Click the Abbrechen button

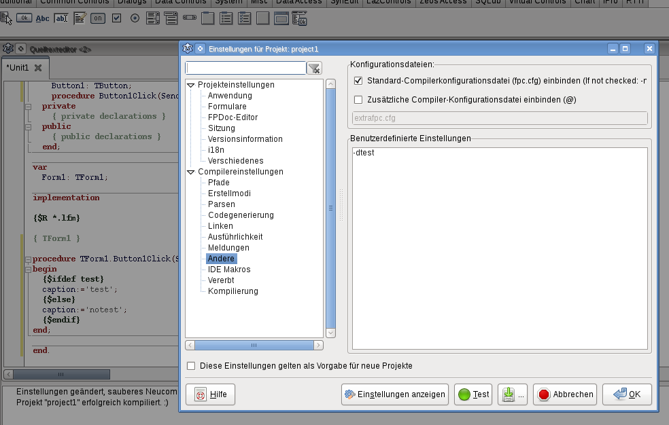pos(565,394)
